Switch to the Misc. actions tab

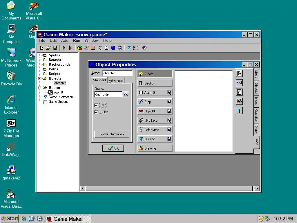(256, 101)
